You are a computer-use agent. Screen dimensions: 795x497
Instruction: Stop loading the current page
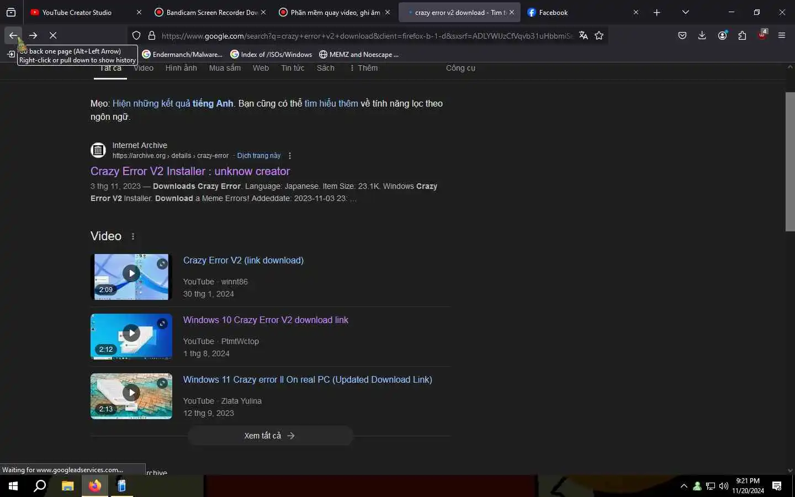point(53,35)
